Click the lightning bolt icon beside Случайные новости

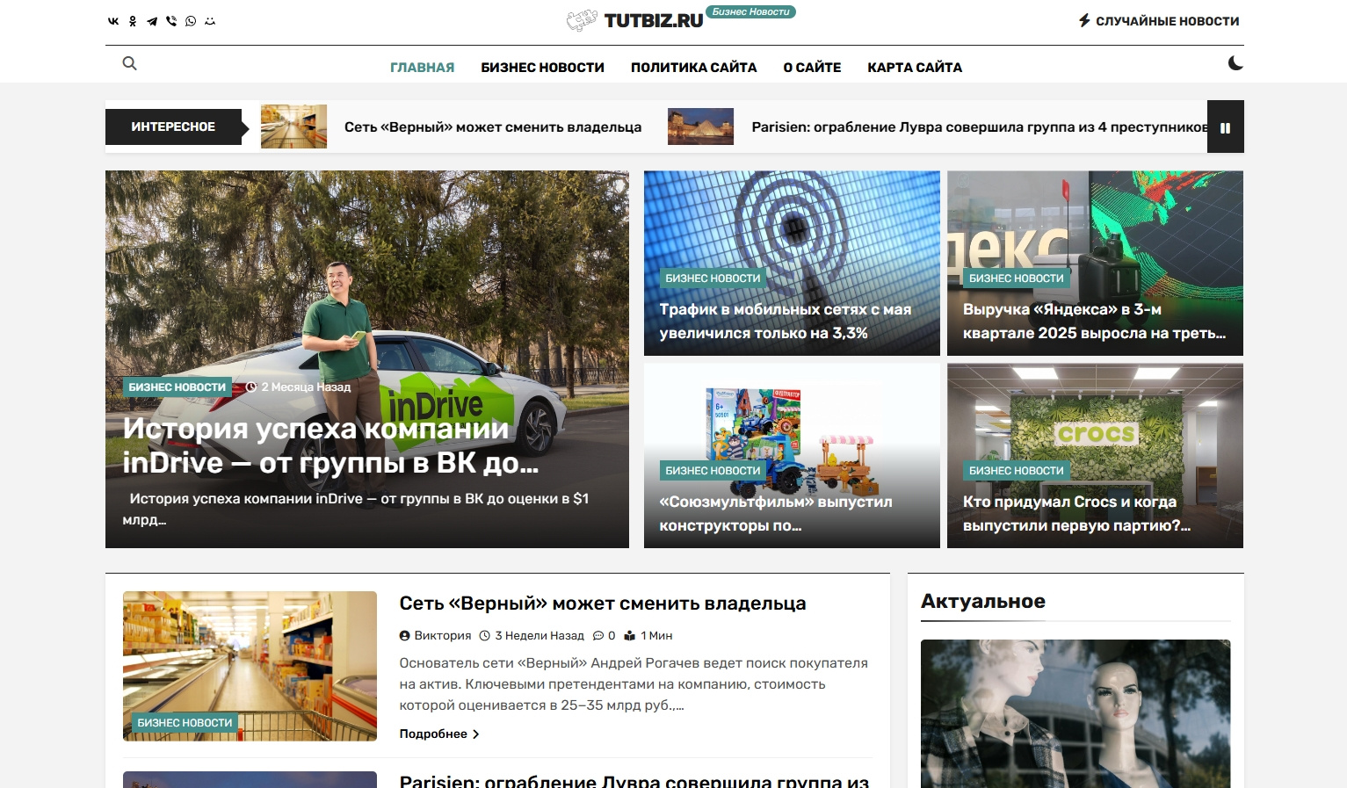1084,20
